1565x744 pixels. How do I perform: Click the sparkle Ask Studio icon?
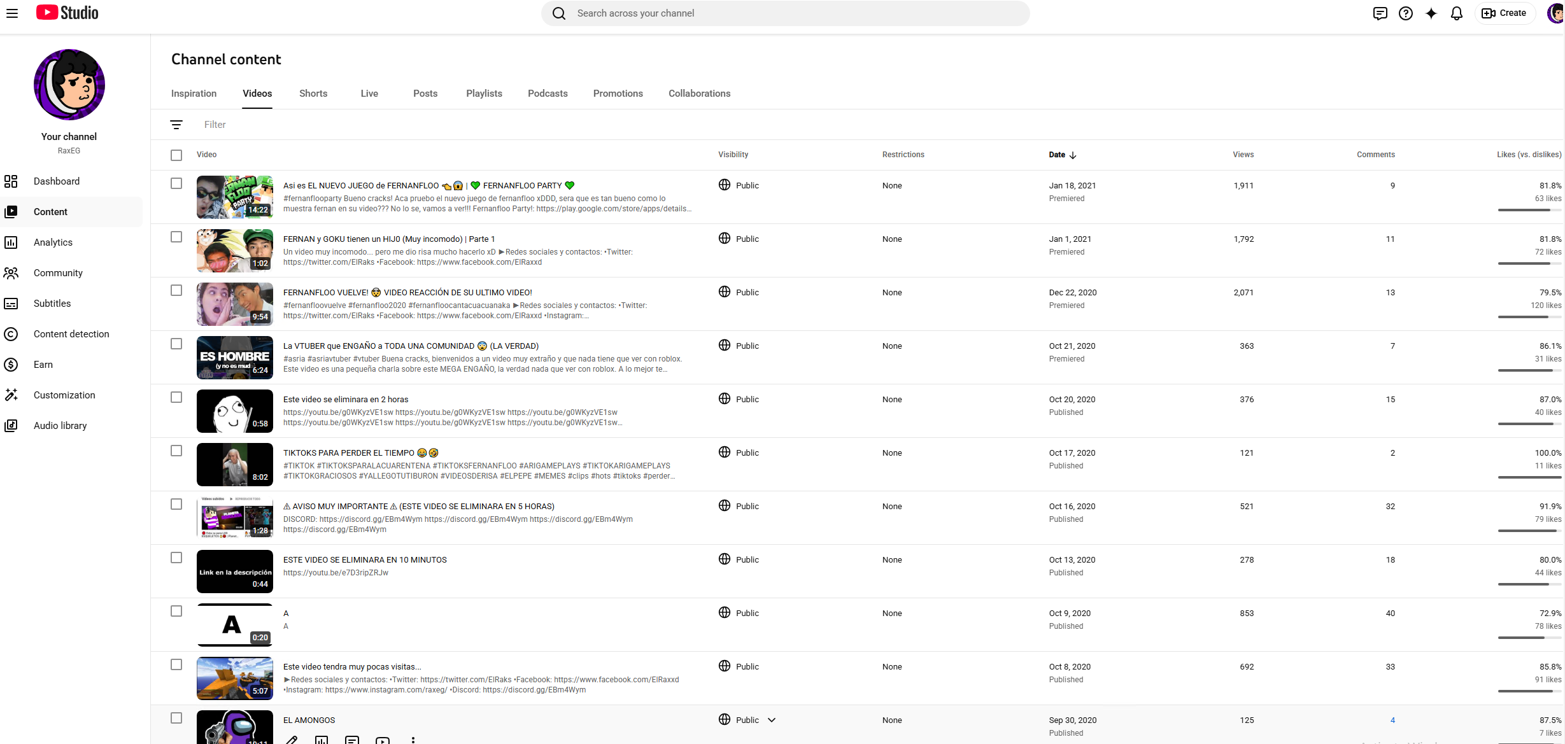pyautogui.click(x=1431, y=13)
